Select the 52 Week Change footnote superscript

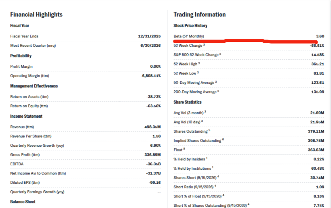[204, 44]
